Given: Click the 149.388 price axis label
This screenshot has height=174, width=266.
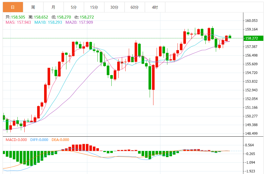Looking at the screenshot, I should (251, 125).
